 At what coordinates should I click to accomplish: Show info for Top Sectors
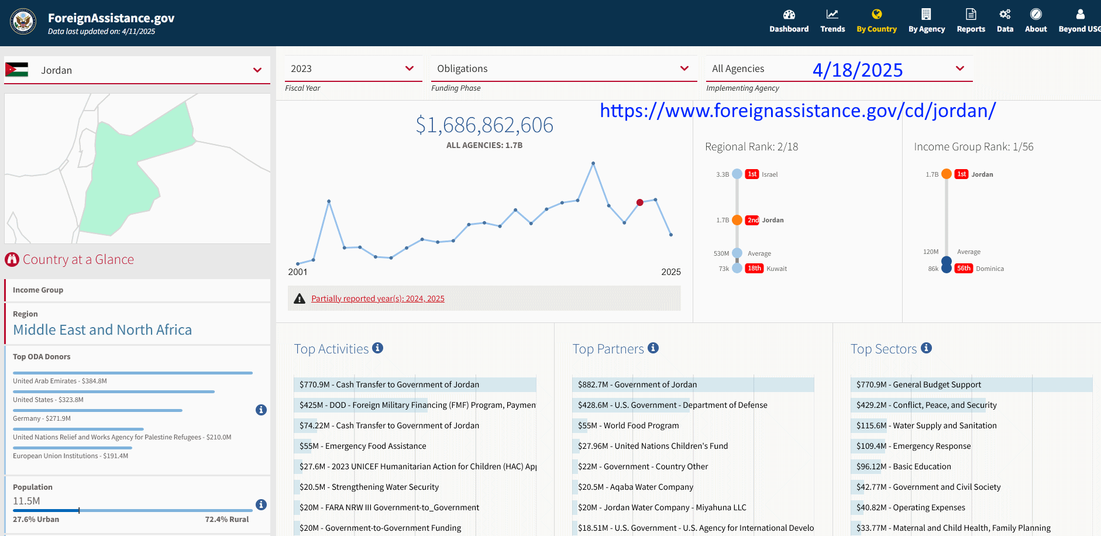(x=926, y=348)
